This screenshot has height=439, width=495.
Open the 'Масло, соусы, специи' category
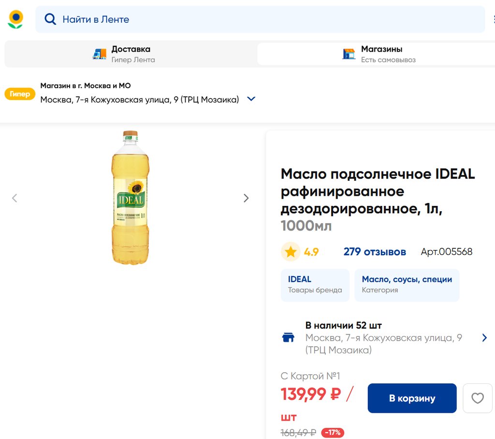point(407,285)
